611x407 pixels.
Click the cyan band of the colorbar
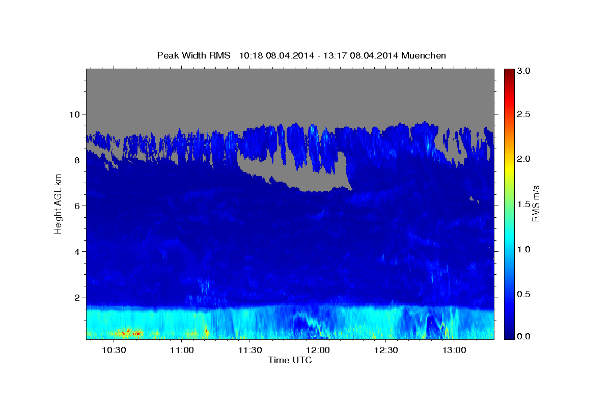(x=509, y=239)
